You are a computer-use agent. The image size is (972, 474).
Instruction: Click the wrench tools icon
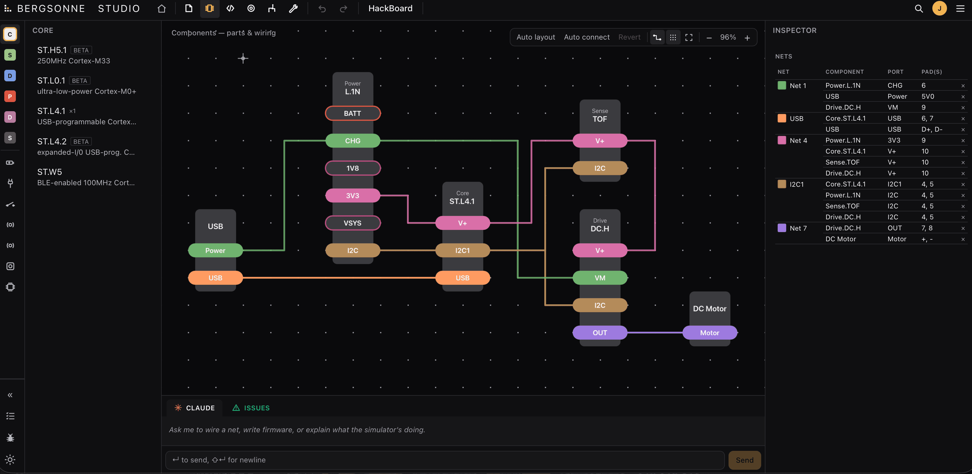pos(293,8)
